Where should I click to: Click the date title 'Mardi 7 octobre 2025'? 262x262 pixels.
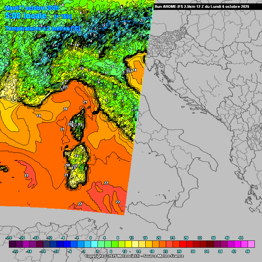tap(32, 8)
